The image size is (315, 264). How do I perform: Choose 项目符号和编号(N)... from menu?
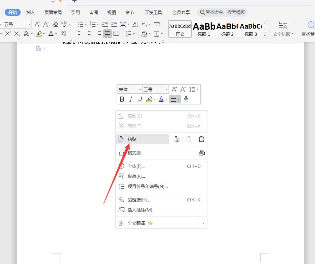(x=161, y=187)
